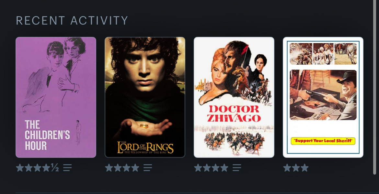
Task: Click the golden Lord of the Rings logo text
Action: pos(145,147)
